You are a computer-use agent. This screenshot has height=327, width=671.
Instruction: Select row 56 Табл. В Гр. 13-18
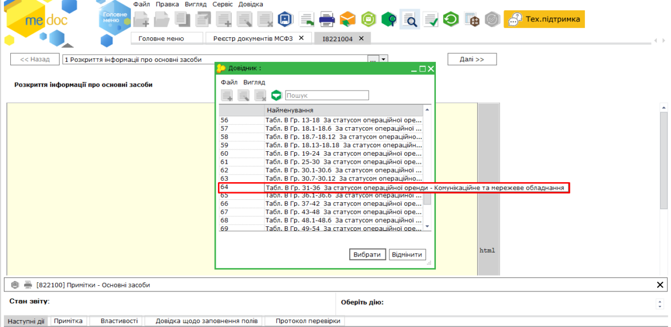[x=321, y=120]
